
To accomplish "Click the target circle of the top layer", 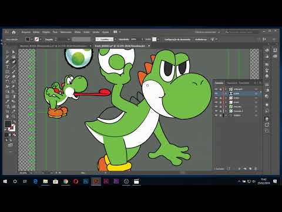I will (256, 89).
